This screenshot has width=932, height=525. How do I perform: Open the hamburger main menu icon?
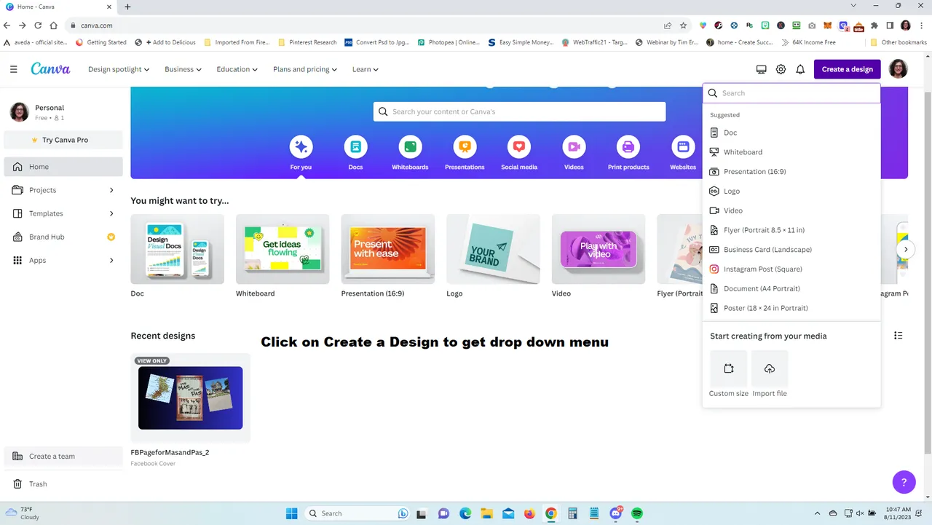14,69
